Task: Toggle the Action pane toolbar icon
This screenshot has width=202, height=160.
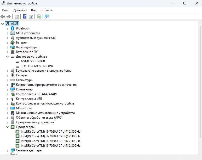Action: [31, 17]
